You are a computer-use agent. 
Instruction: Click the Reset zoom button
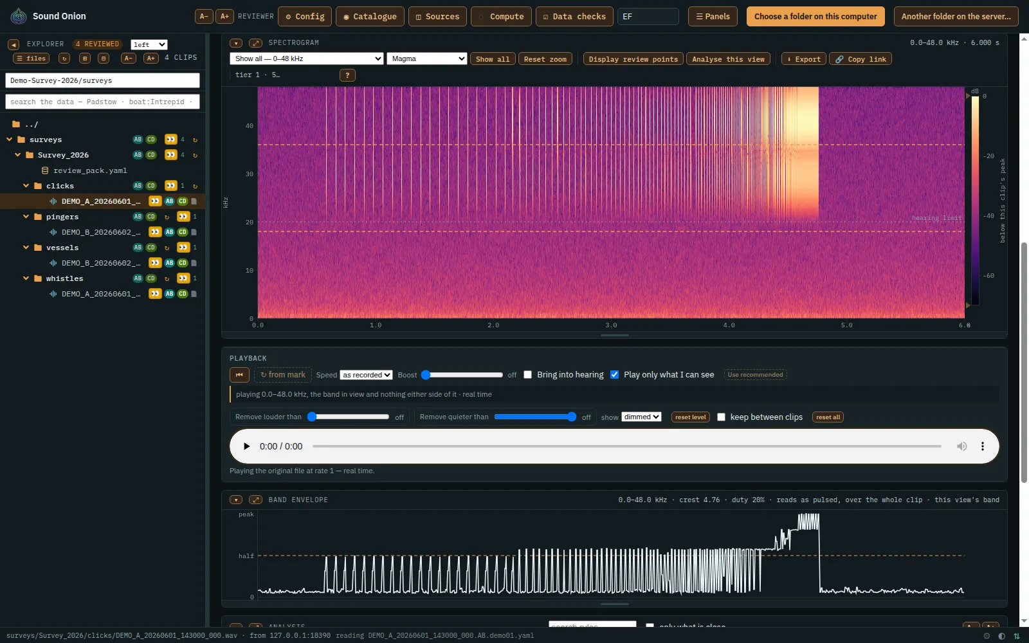(x=545, y=59)
